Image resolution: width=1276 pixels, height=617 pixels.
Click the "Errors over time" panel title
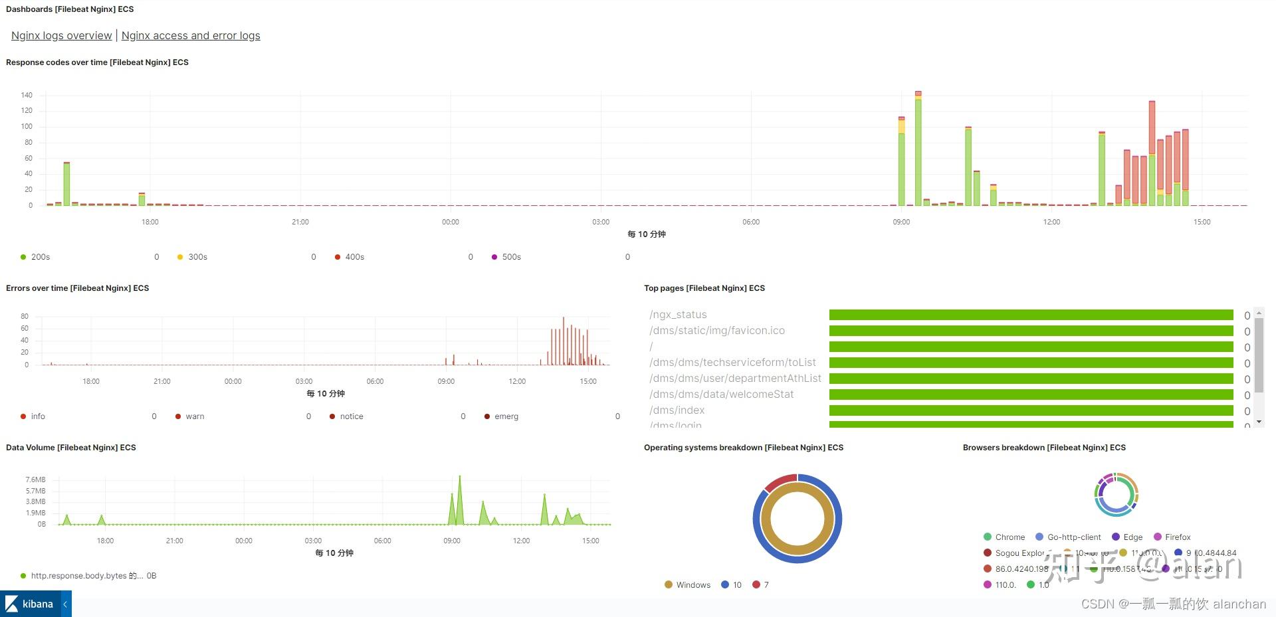click(77, 288)
